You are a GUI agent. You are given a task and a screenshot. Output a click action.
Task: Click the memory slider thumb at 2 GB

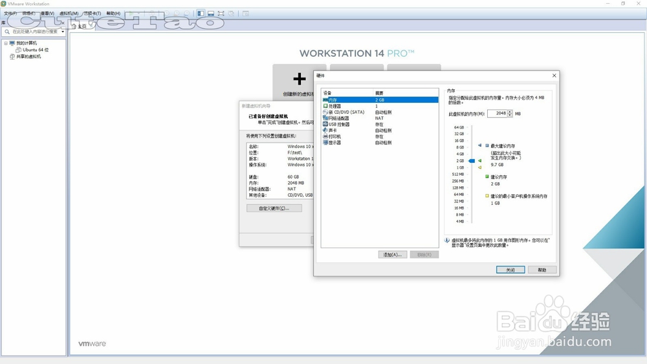[472, 161]
